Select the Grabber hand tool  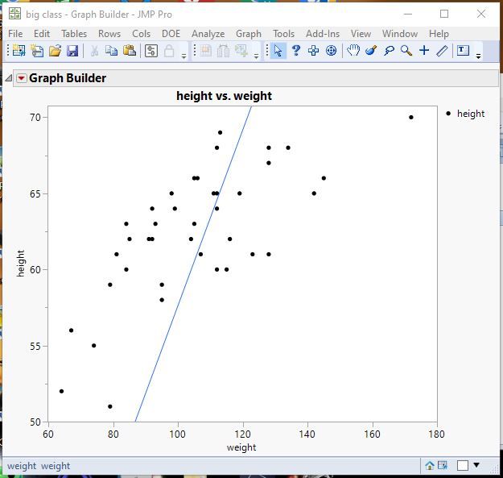click(353, 51)
